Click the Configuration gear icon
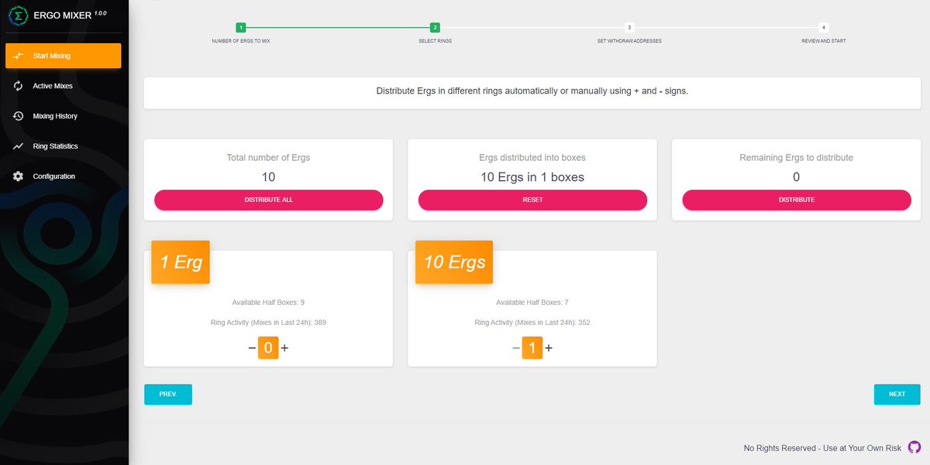 [18, 176]
